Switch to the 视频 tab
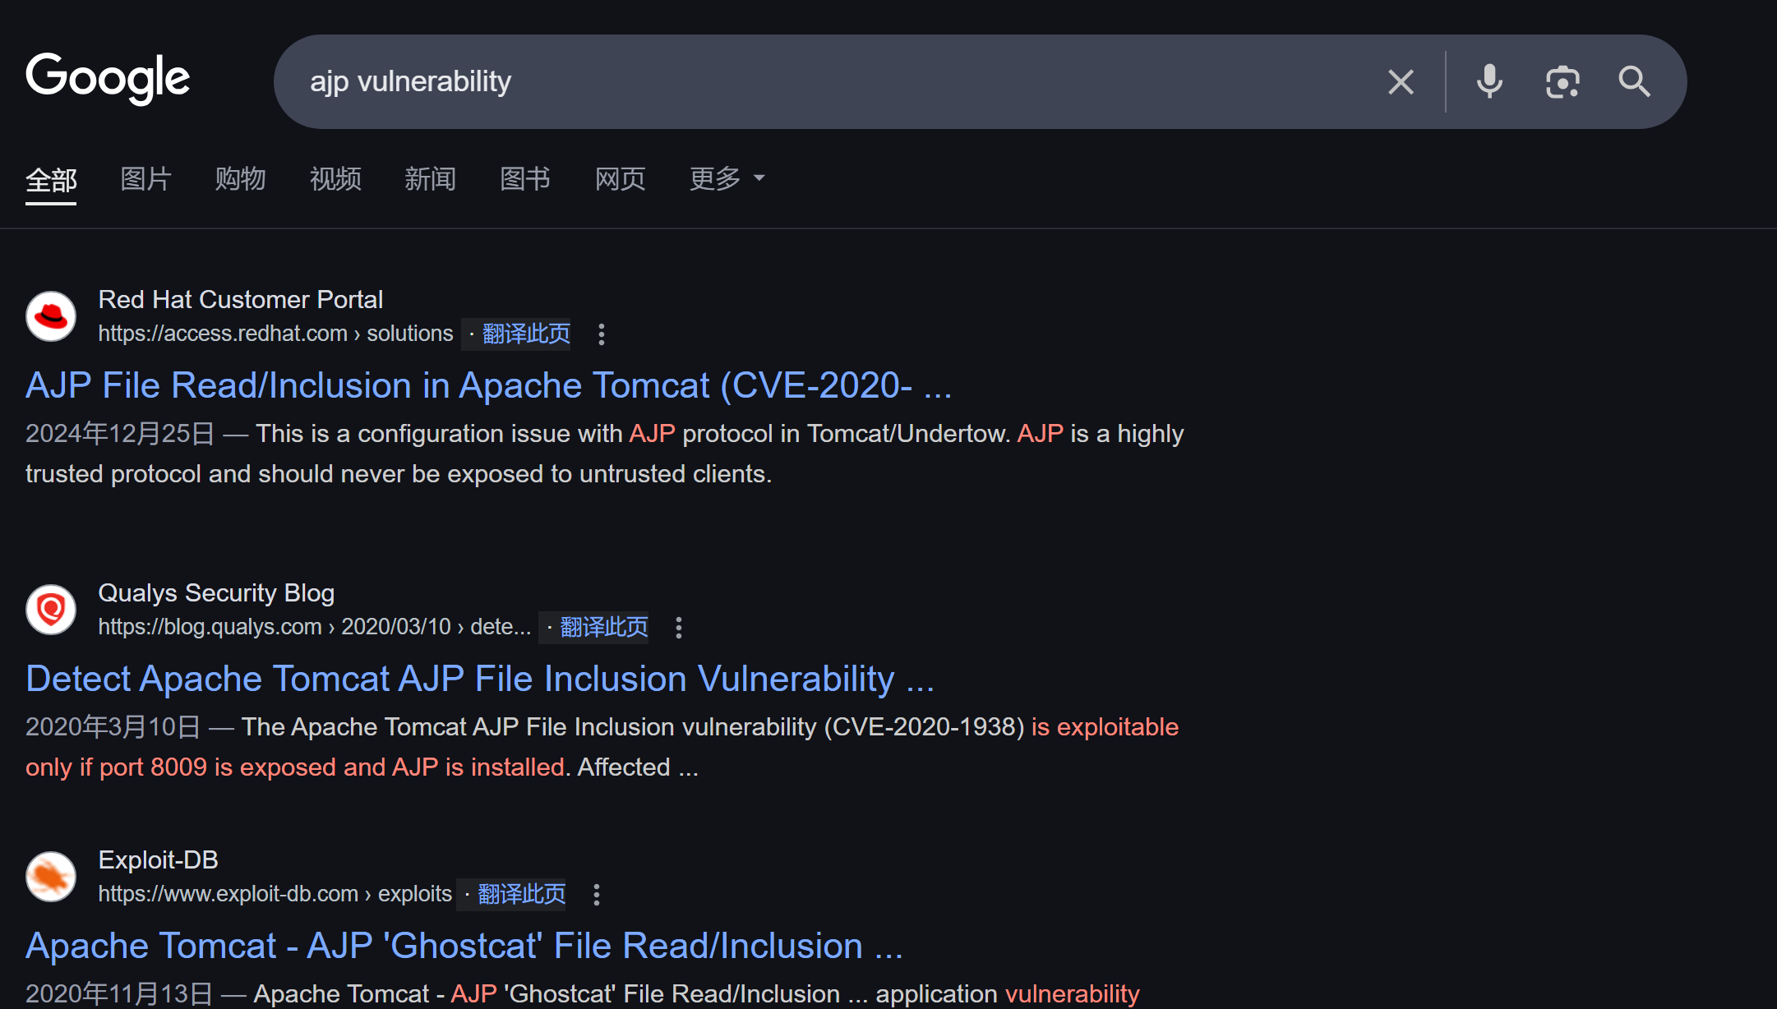 pyautogui.click(x=335, y=178)
